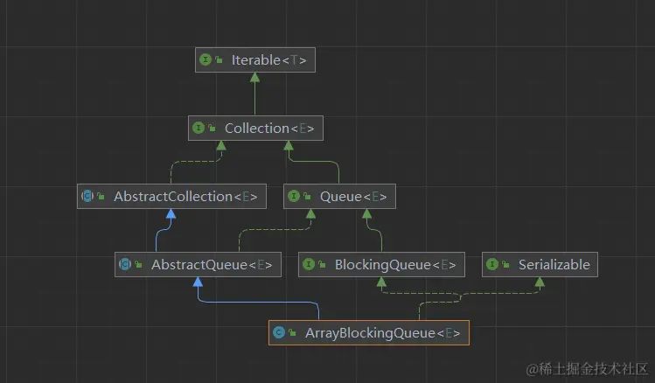Click the lock icon beside Collection<E>
This screenshot has height=383, width=655.
coord(212,128)
